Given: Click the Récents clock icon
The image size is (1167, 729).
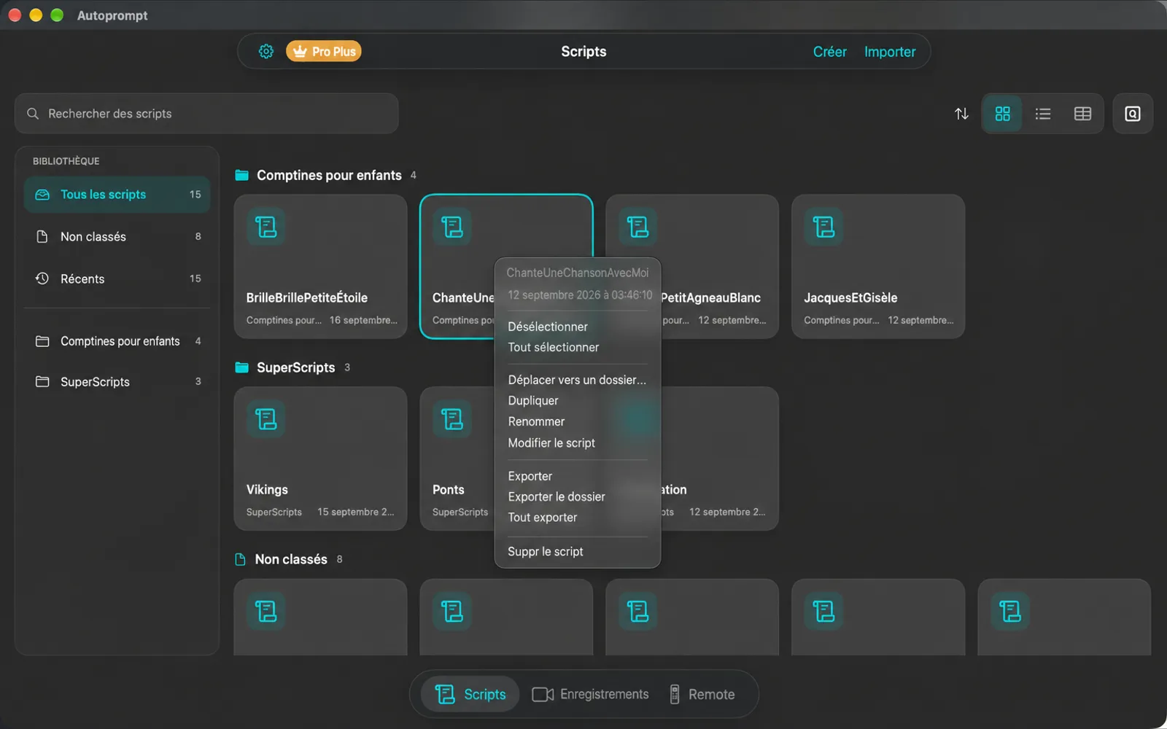Looking at the screenshot, I should pyautogui.click(x=42, y=278).
